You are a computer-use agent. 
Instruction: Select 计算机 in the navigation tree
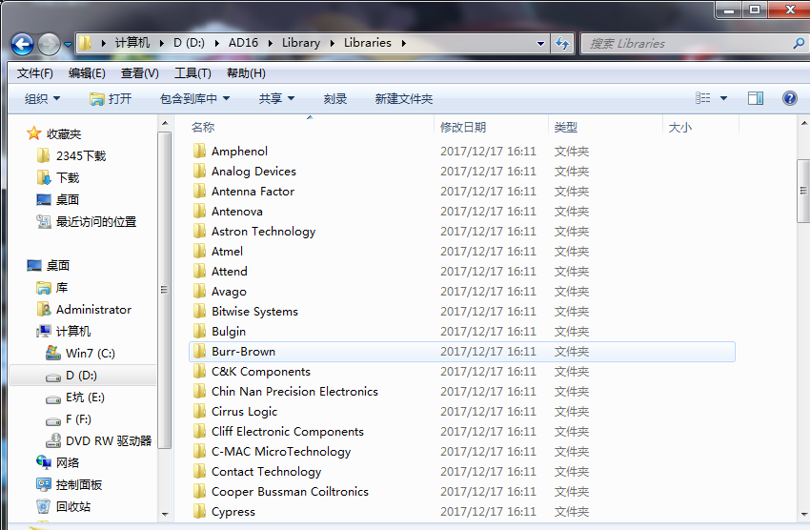pos(64,331)
